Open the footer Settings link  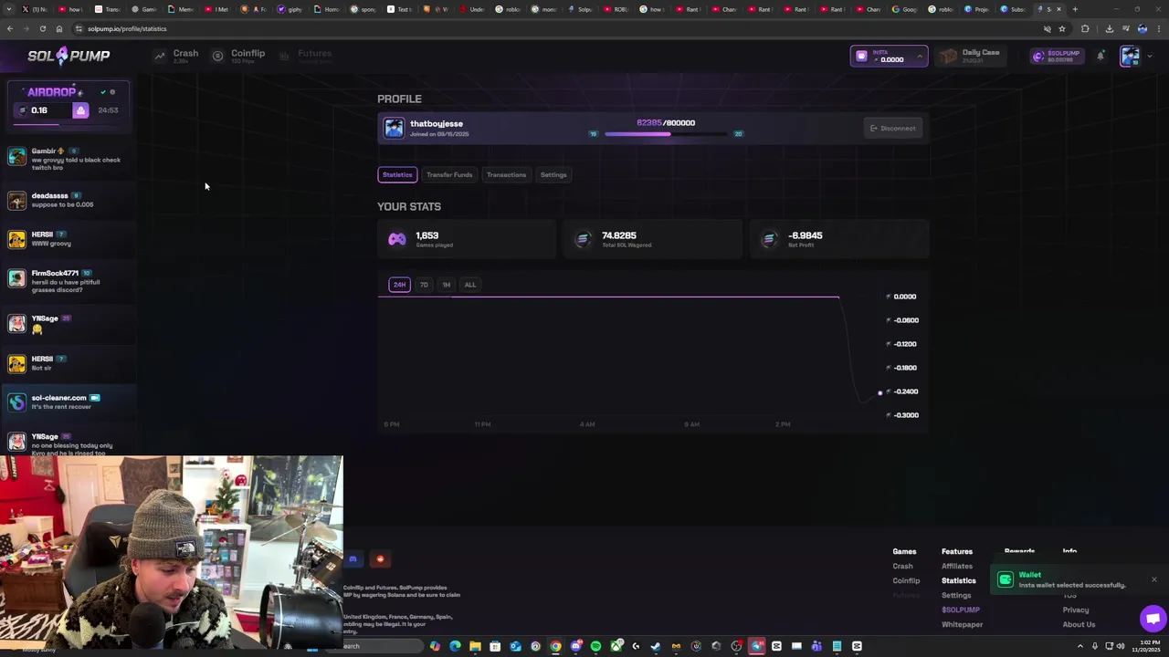pyautogui.click(x=956, y=595)
